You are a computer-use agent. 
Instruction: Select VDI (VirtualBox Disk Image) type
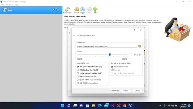[90, 67]
